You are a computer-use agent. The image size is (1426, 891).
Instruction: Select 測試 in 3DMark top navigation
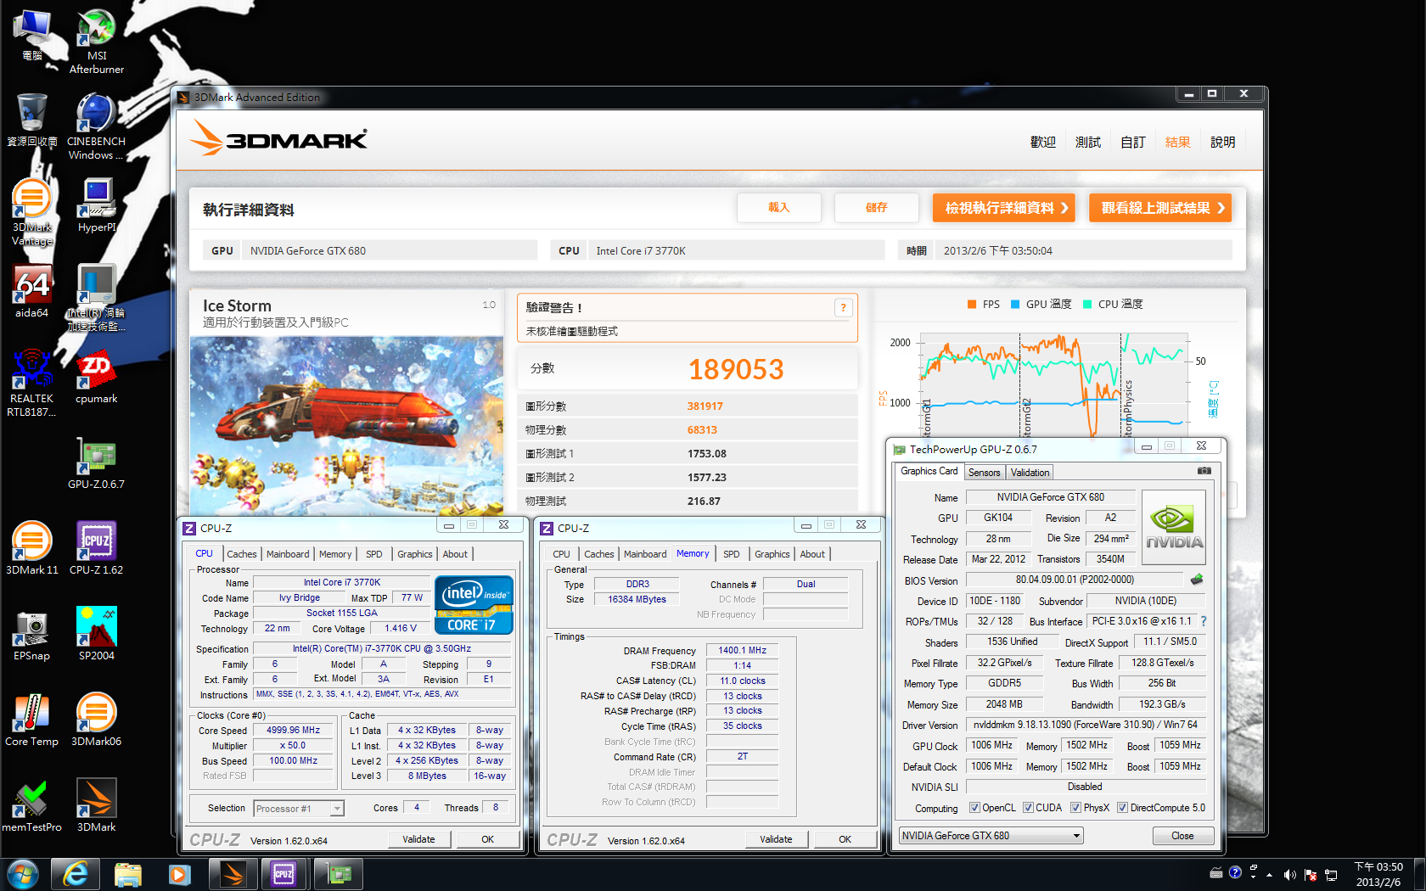tap(1087, 143)
